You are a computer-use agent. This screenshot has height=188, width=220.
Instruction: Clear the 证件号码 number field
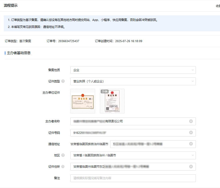[192, 132]
